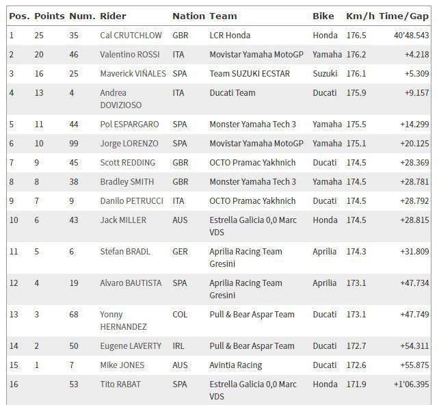
Task: Click Mike JONES rider name
Action: click(122, 365)
